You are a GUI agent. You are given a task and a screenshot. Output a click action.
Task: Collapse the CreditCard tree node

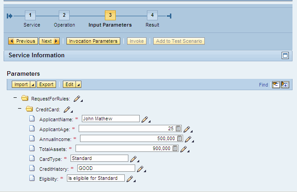tap(20, 109)
